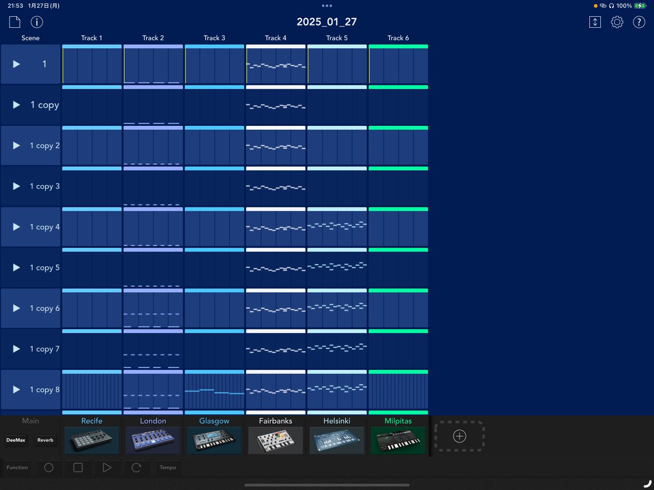
Task: Play scene 1 copy 4
Action: tap(16, 227)
